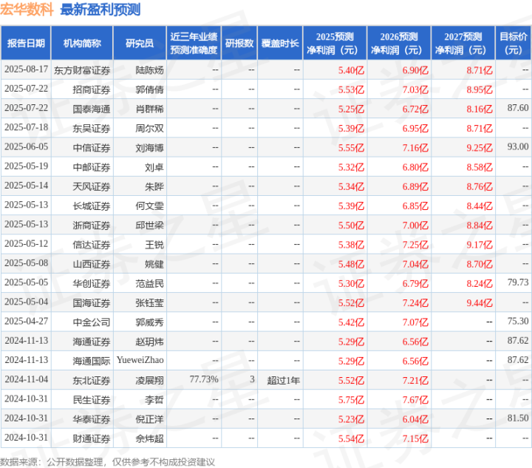Click the 研究员 column header
This screenshot has height=468, width=532.
140,43
